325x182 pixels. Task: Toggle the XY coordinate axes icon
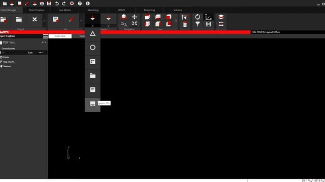(208, 17)
